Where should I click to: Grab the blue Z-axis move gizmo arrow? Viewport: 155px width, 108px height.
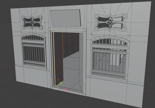[55, 77]
